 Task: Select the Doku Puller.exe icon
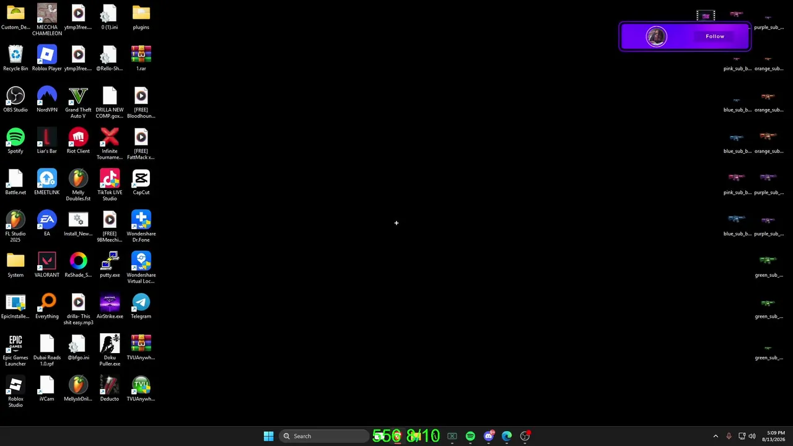click(x=110, y=350)
